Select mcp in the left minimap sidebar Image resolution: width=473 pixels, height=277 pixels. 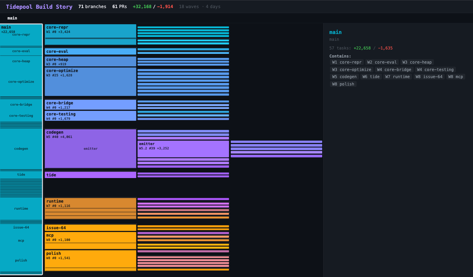coord(21,240)
